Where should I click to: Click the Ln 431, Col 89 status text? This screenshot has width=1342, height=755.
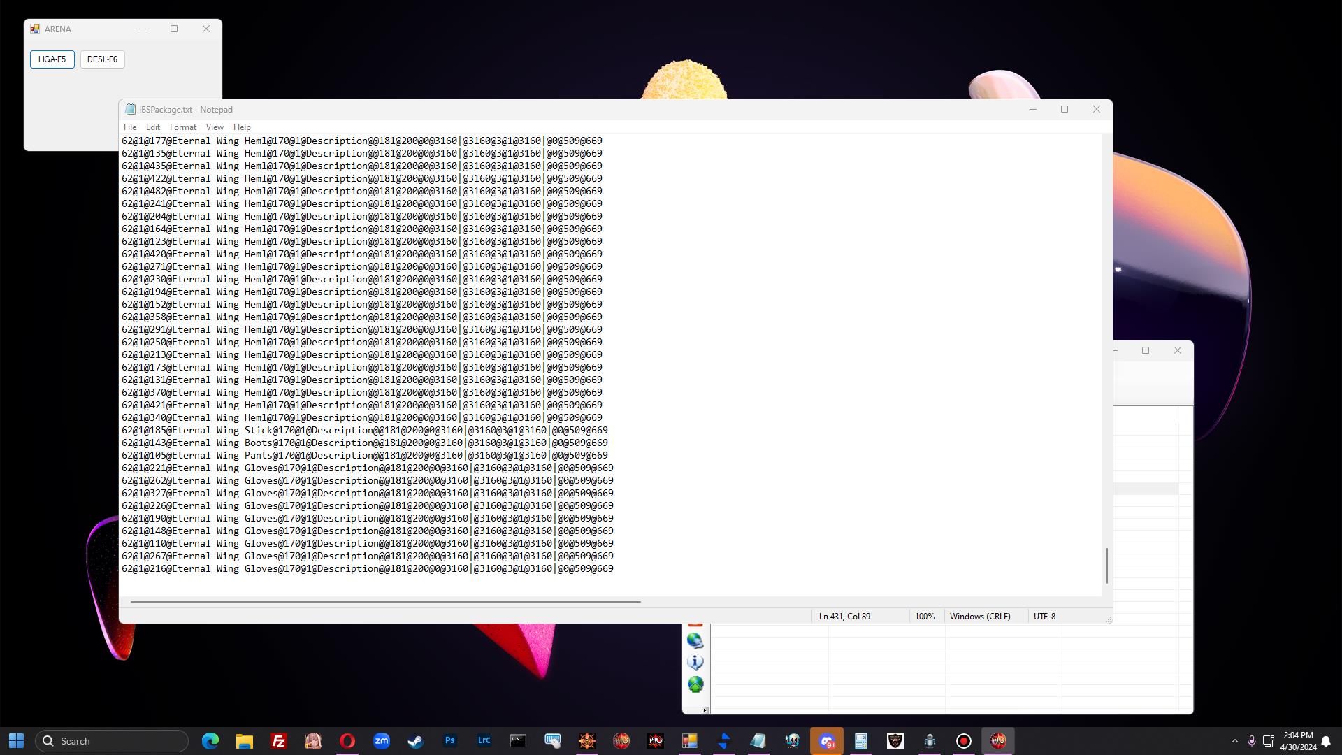tap(844, 617)
